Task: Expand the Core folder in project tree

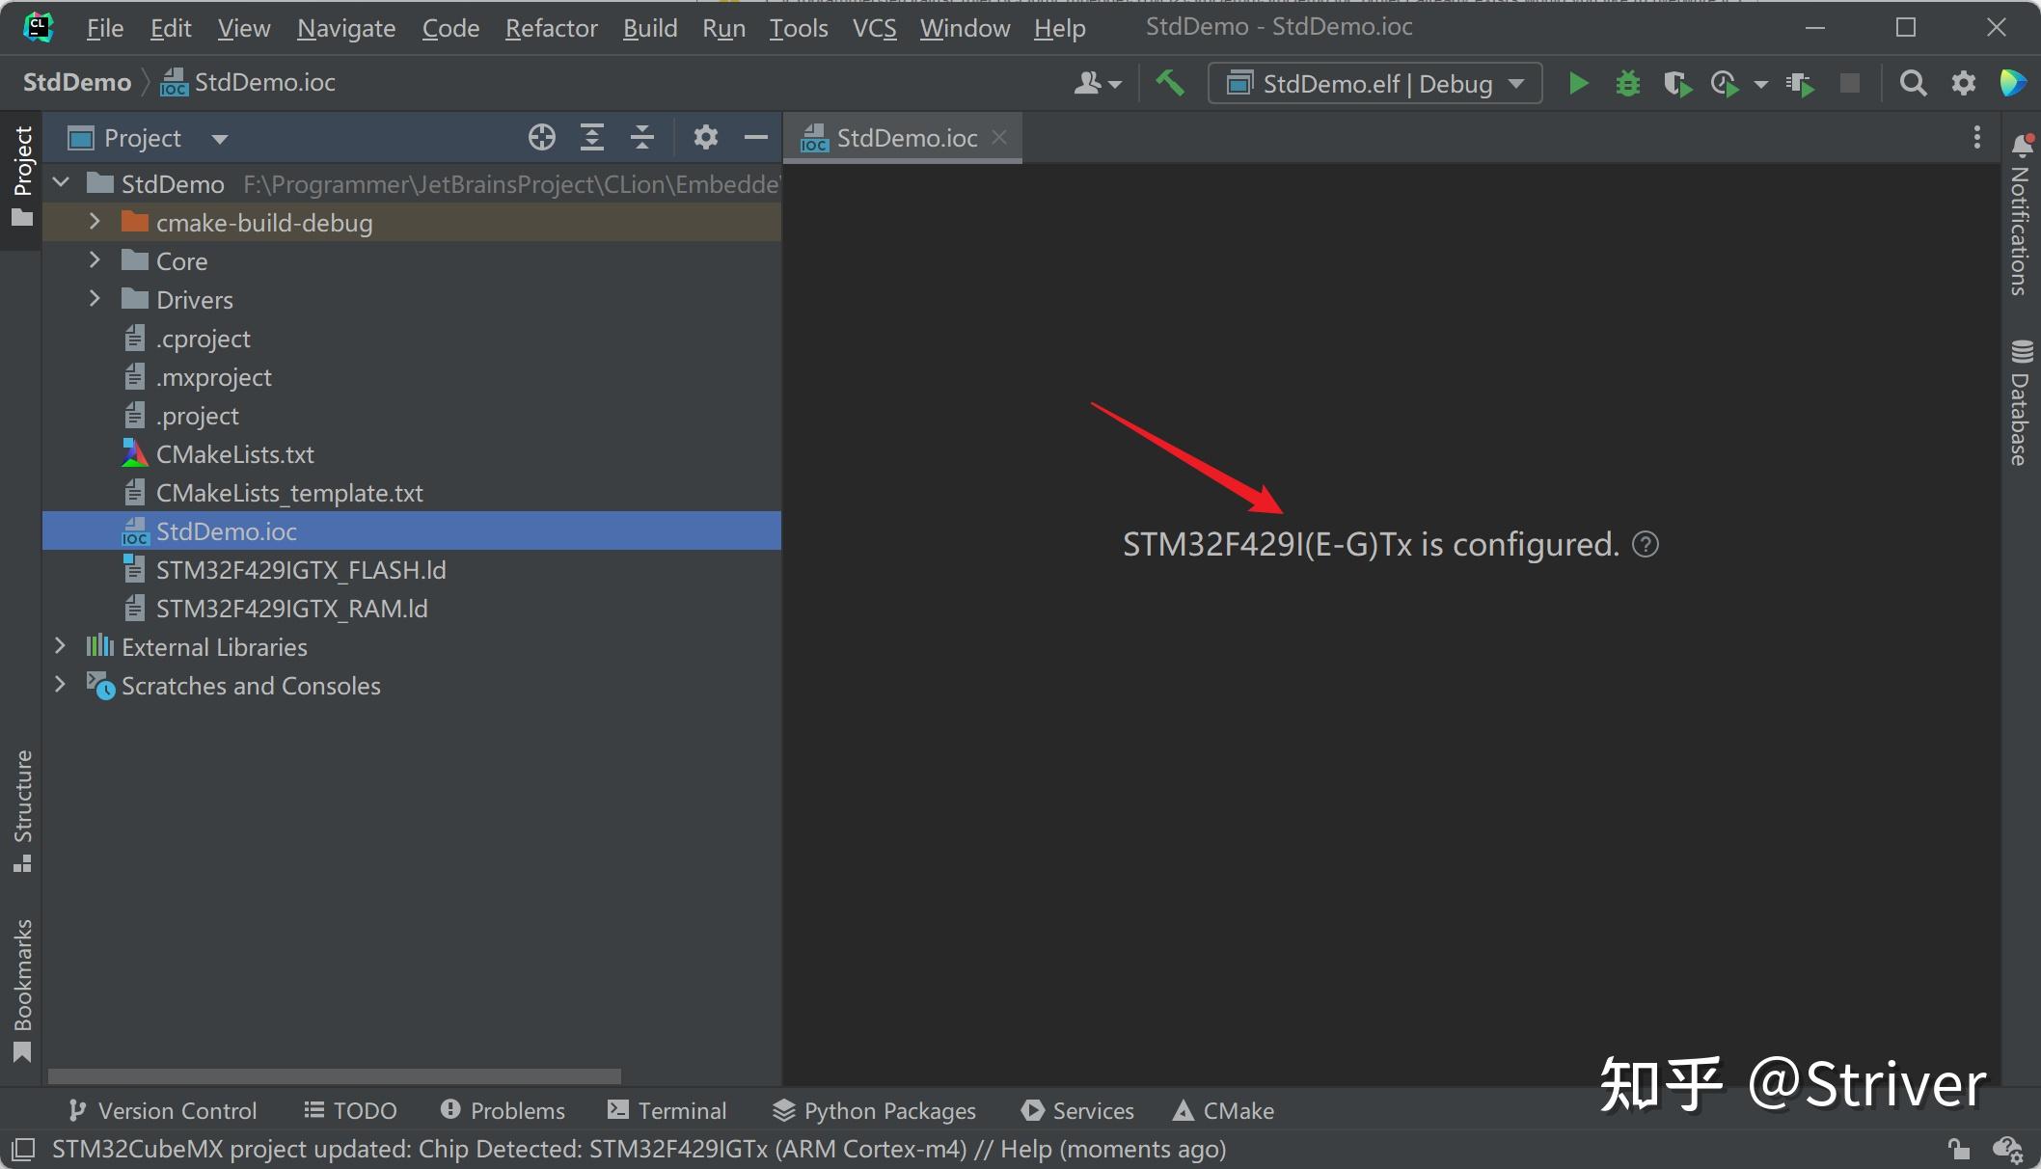Action: [93, 259]
